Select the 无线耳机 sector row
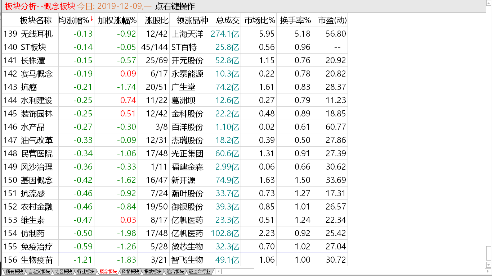Viewport: 492px width, 276px height. (x=175, y=34)
